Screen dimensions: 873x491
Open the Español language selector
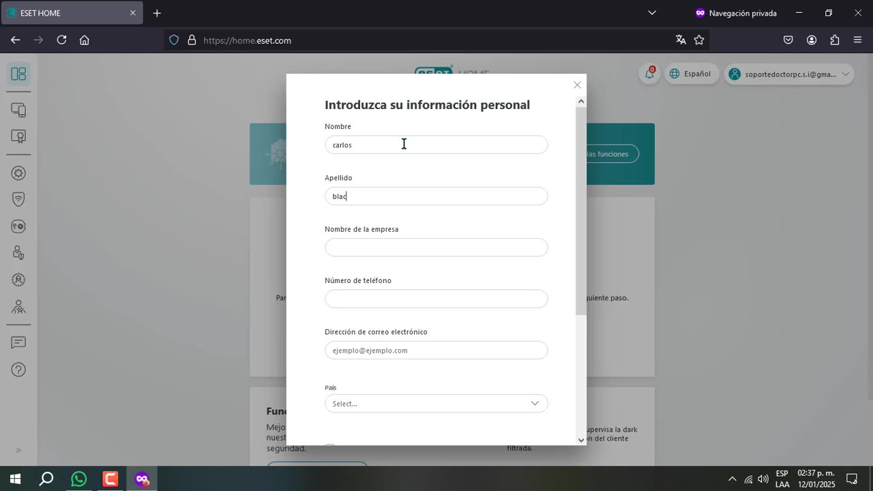point(691,74)
